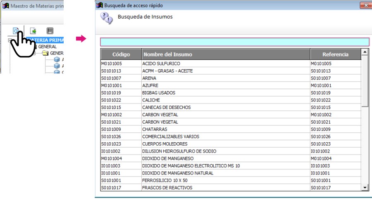Click the export document toolbar icon
372x200 pixels.
33,31
